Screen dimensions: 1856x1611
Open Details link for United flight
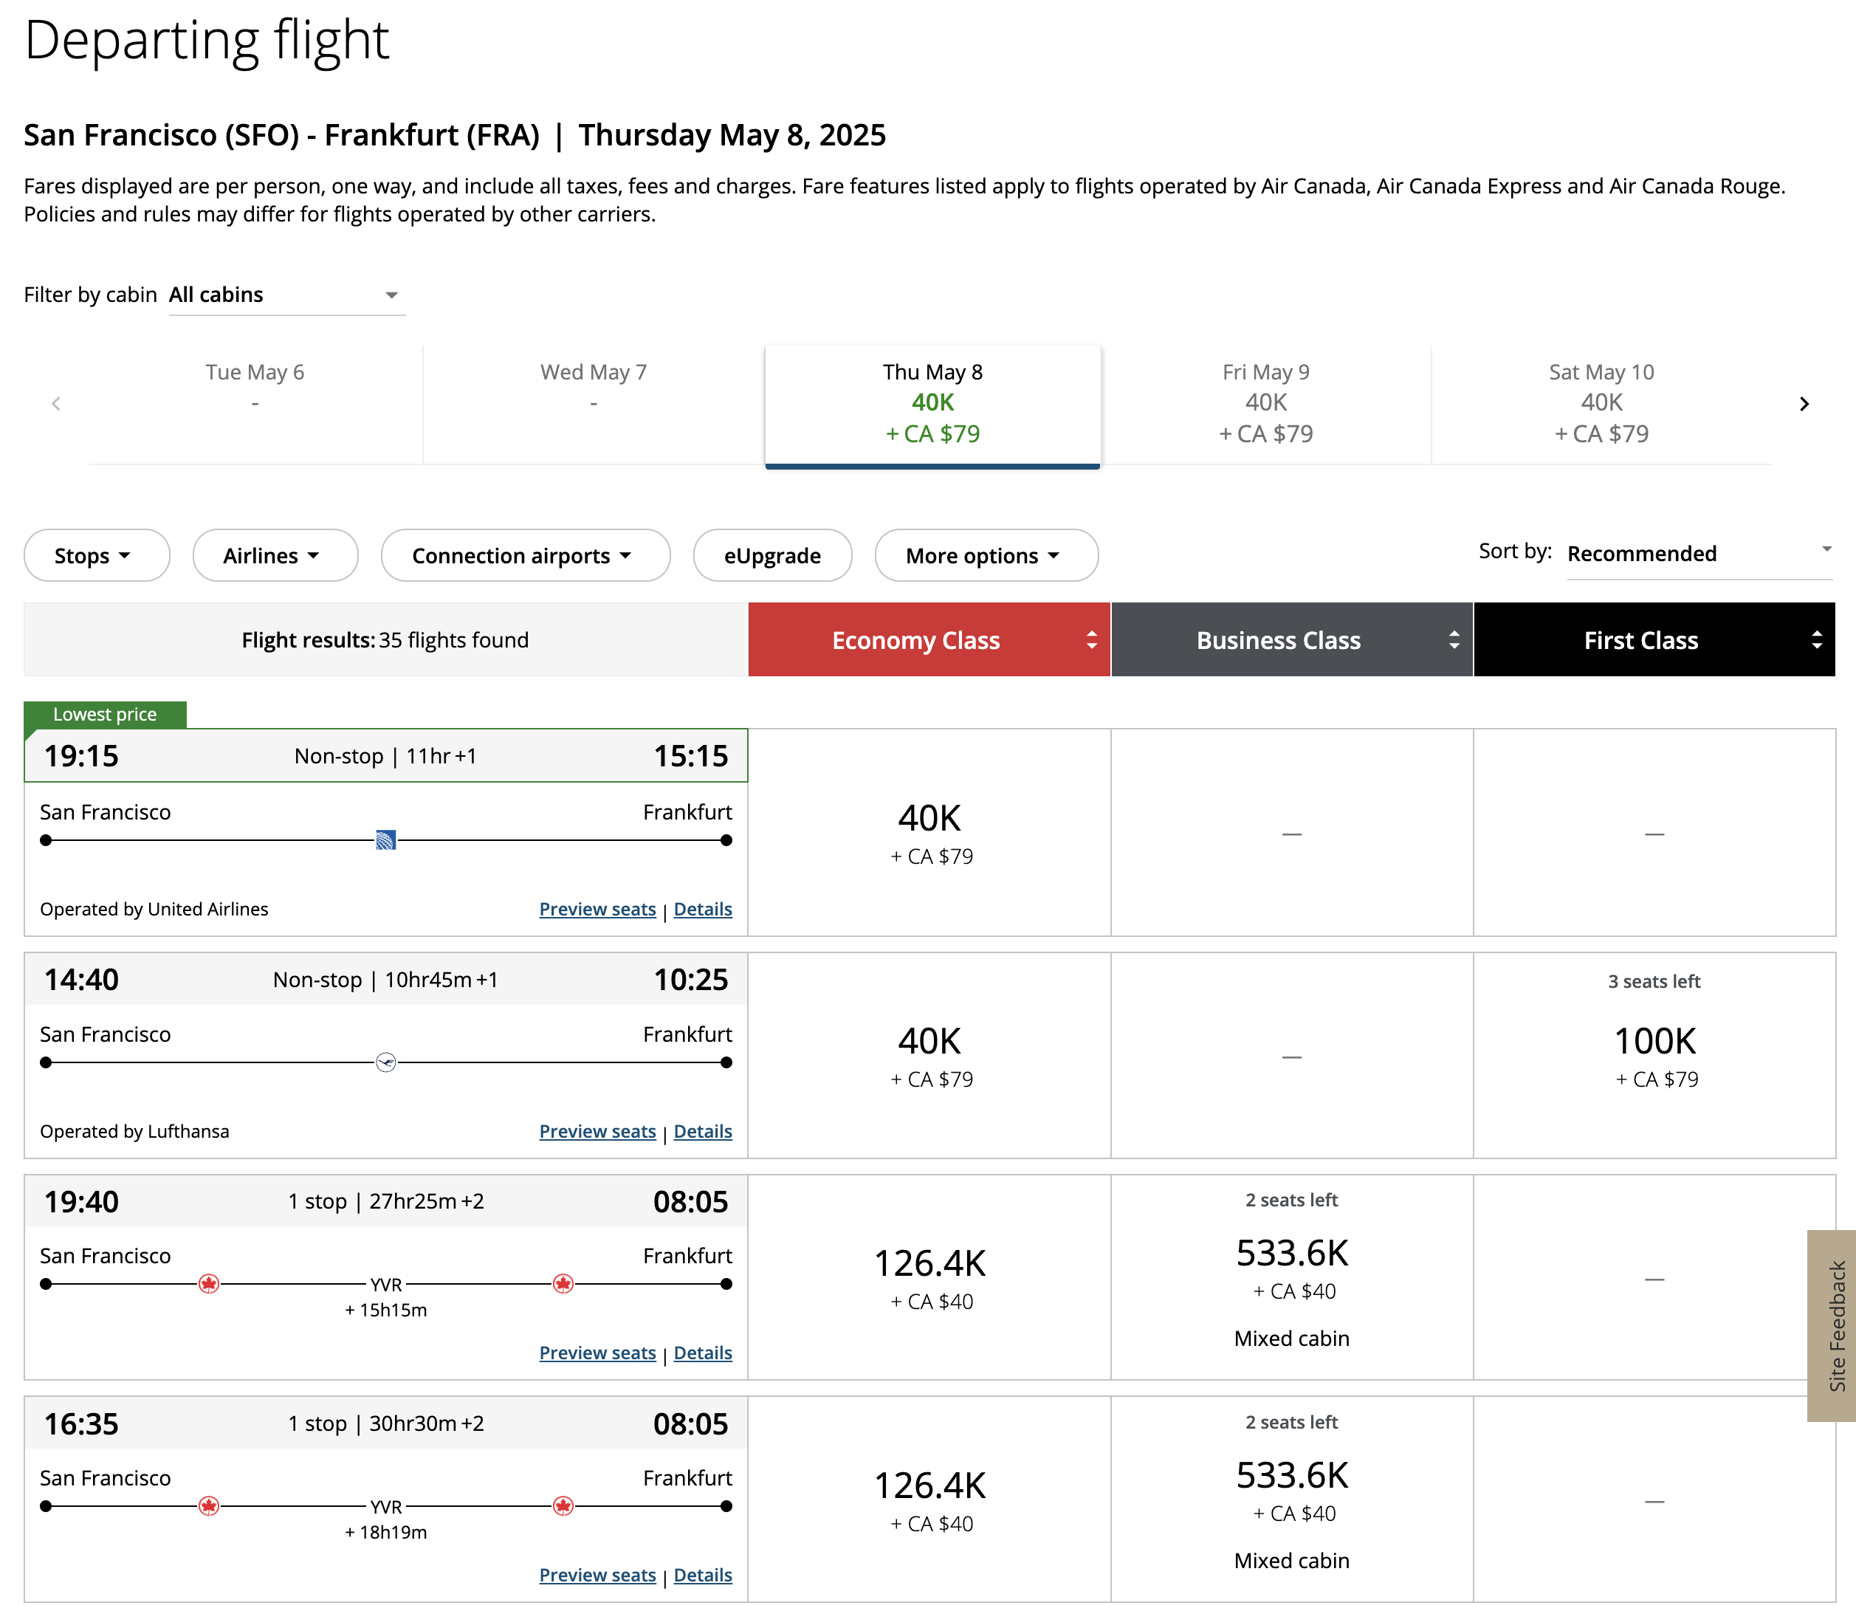click(702, 909)
